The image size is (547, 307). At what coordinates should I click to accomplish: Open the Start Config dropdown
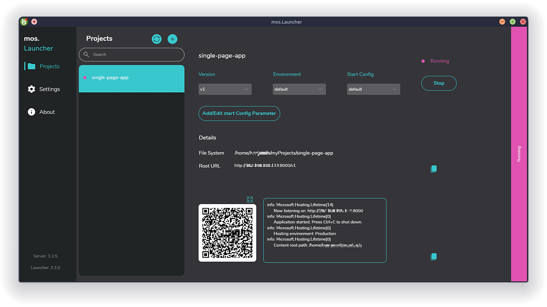pos(373,89)
